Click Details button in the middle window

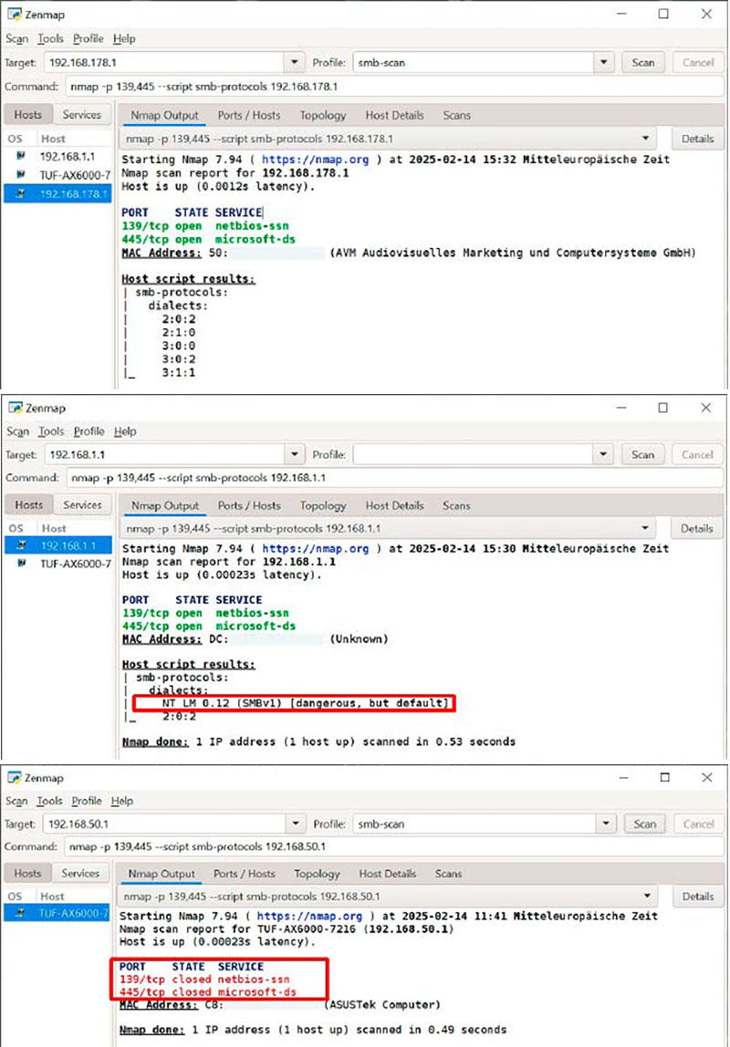click(696, 528)
